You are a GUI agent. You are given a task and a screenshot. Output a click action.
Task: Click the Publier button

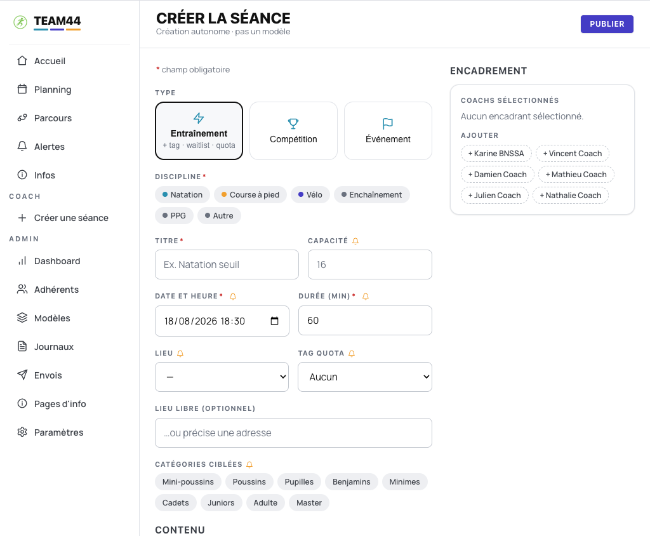click(x=607, y=24)
